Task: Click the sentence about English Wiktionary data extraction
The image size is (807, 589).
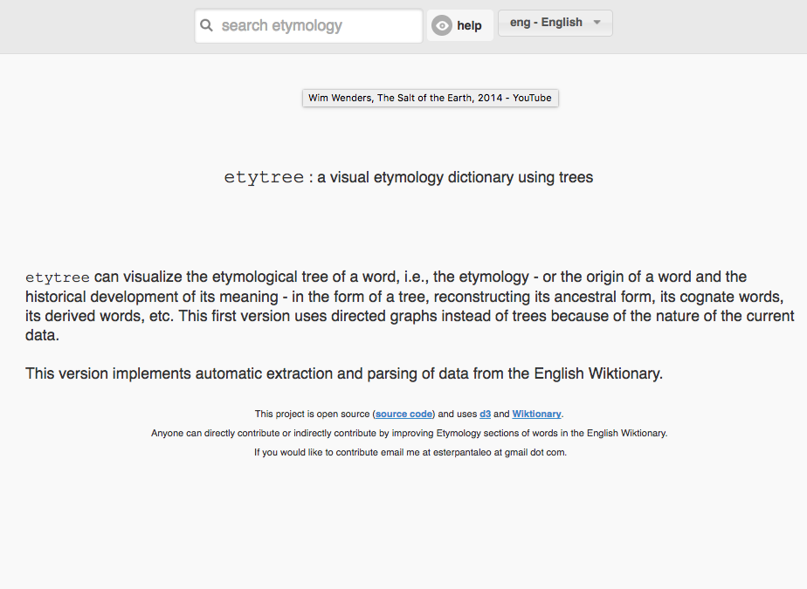Action: [344, 373]
